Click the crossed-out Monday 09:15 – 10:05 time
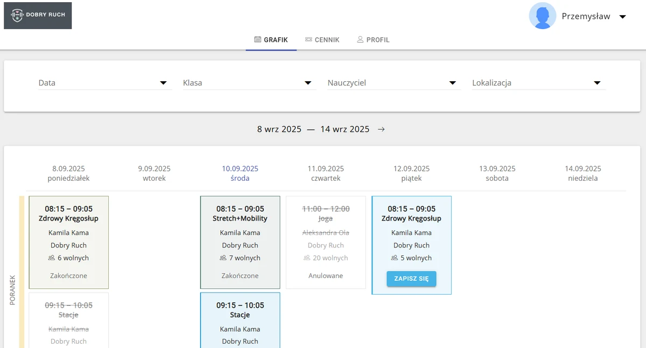646x348 pixels. coord(68,305)
